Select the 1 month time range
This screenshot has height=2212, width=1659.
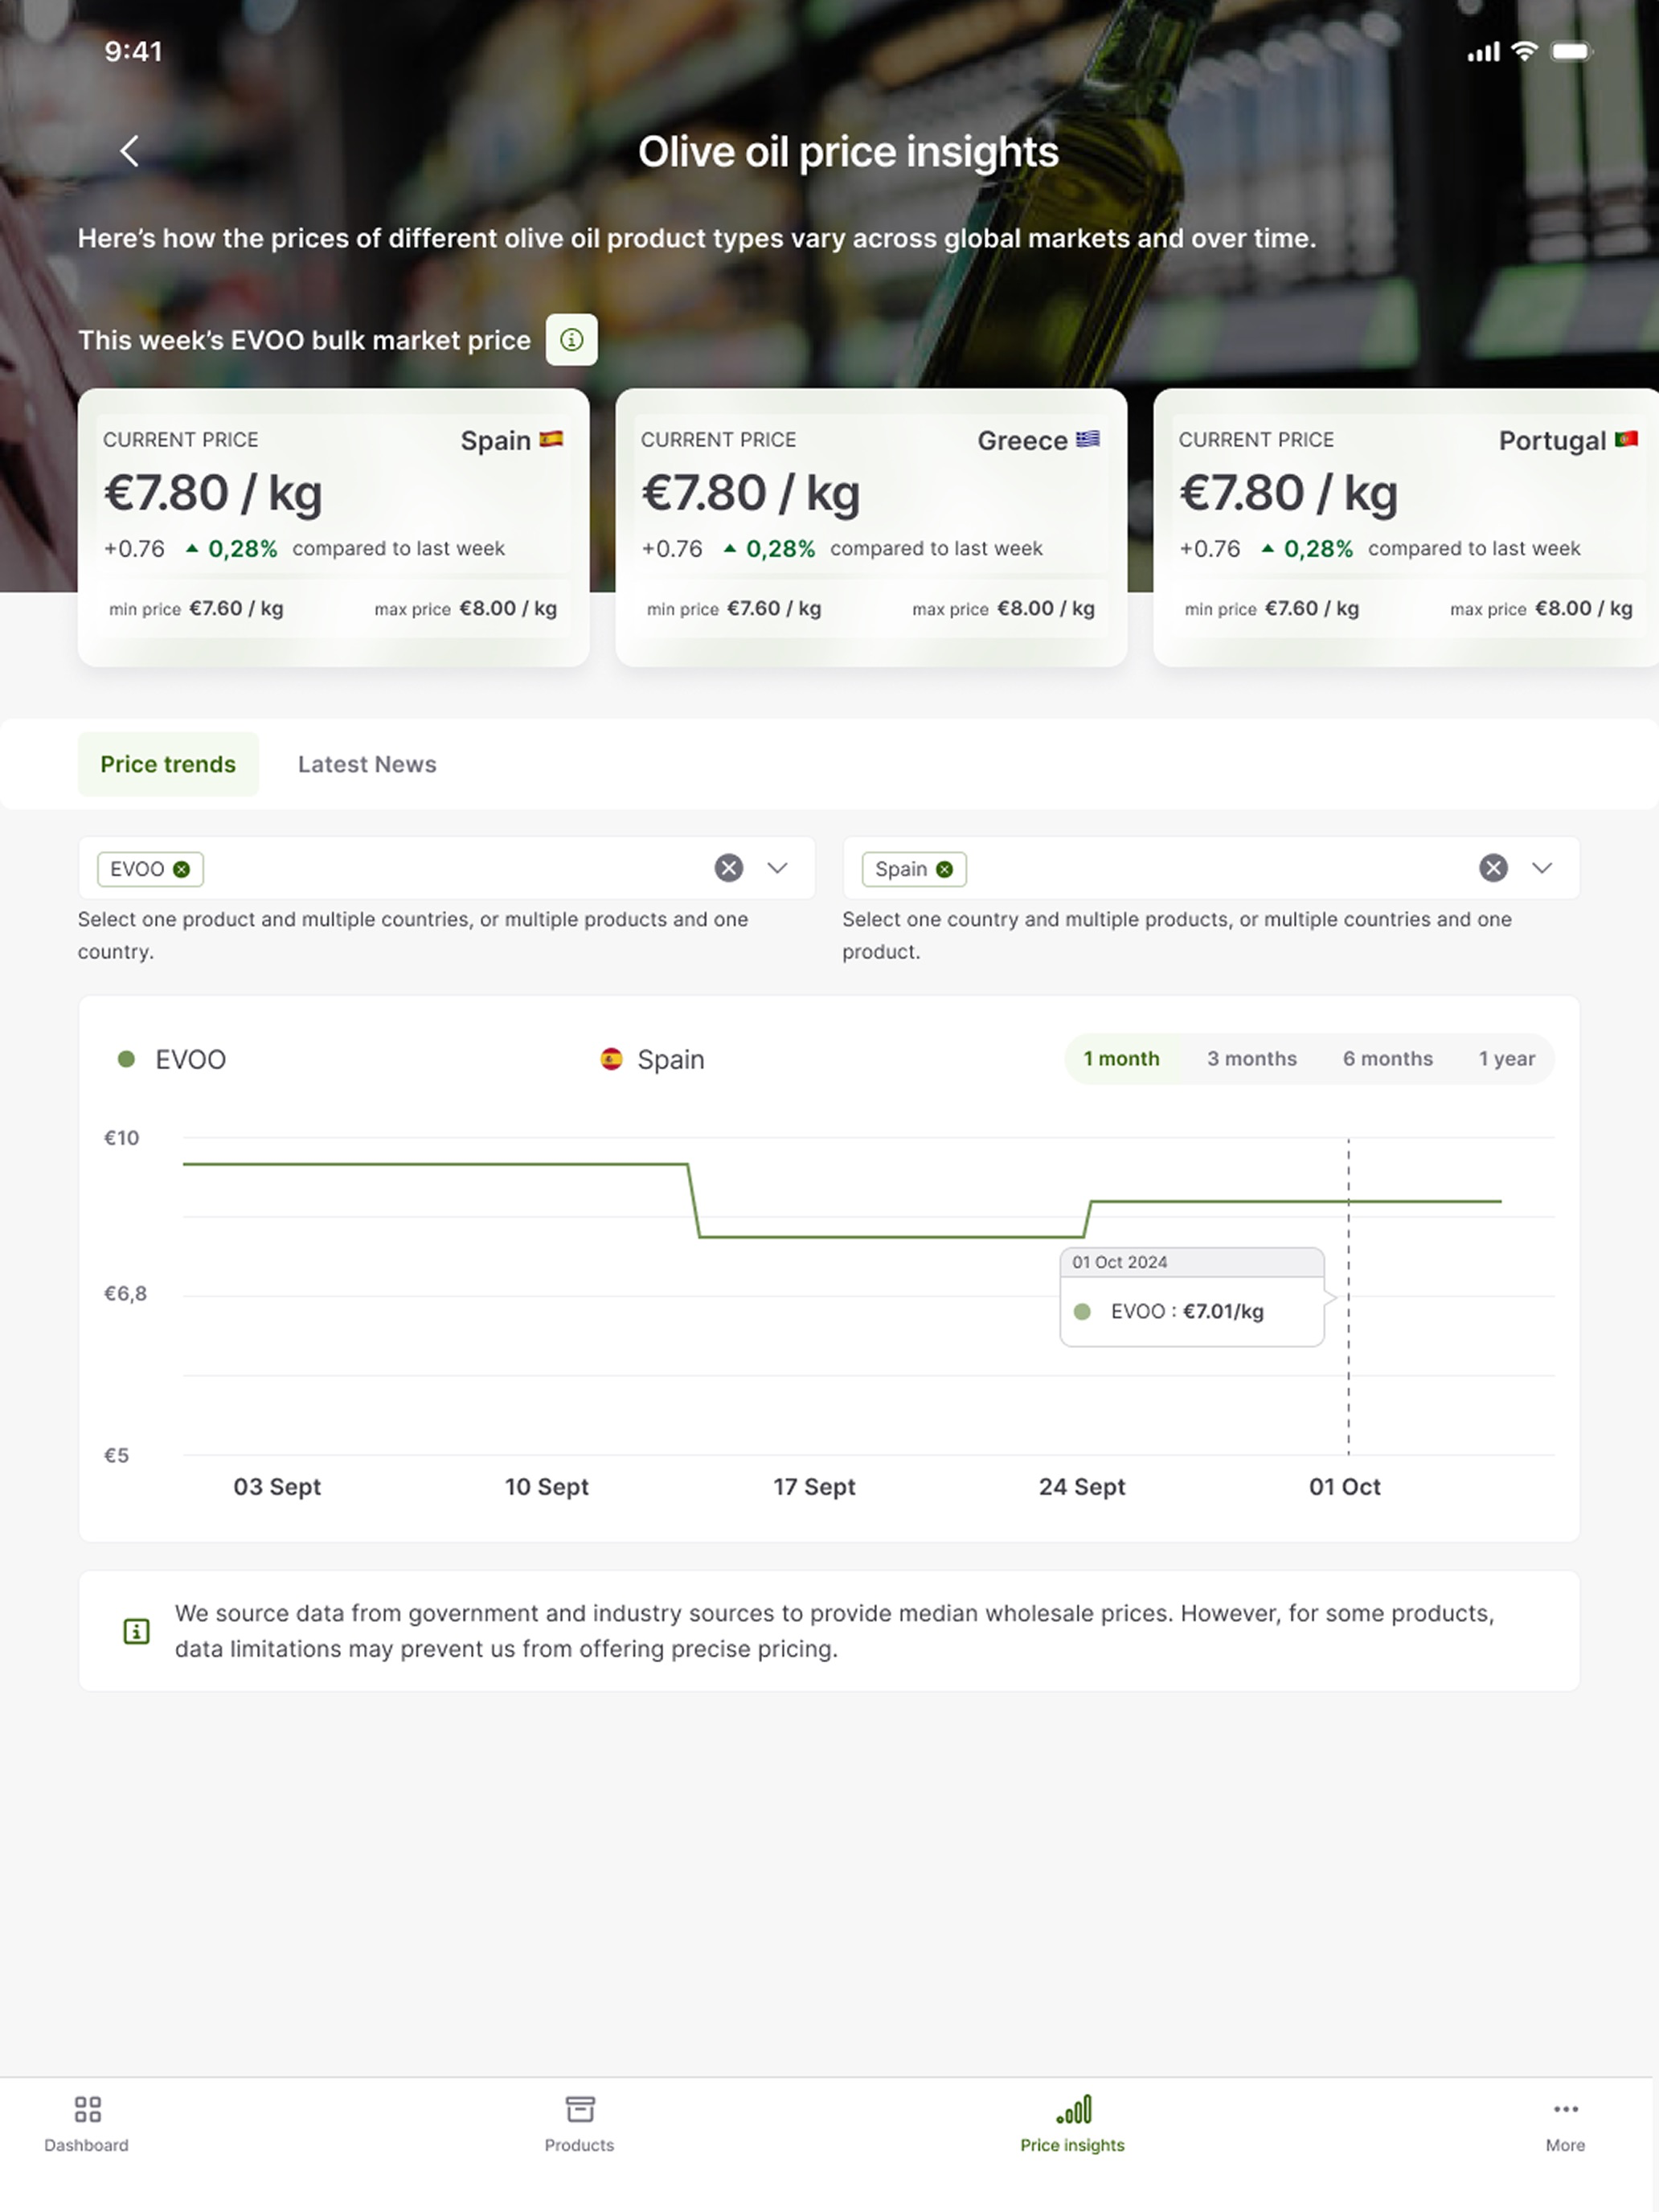[x=1121, y=1059]
